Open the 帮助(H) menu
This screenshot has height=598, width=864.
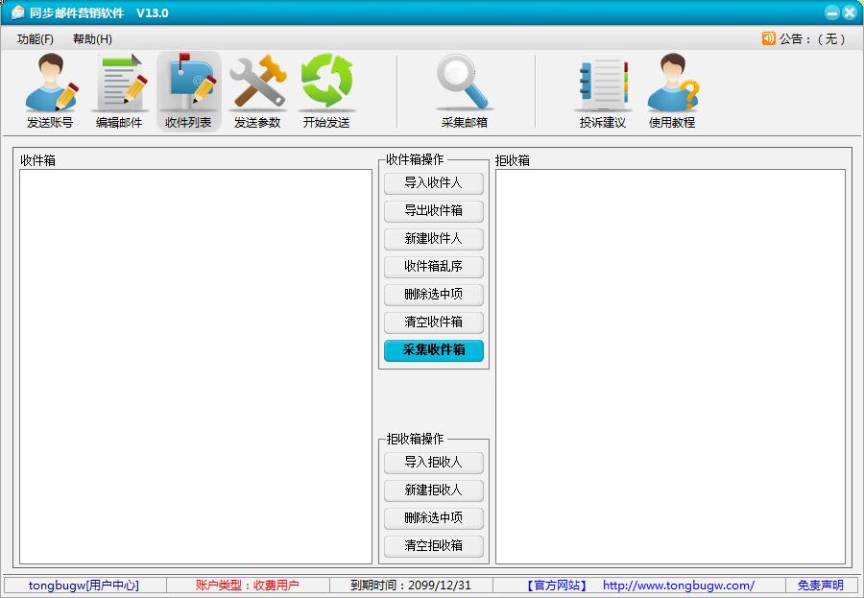pyautogui.click(x=92, y=39)
